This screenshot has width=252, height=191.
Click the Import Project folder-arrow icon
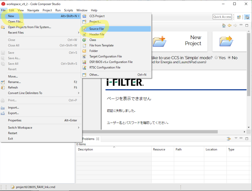226,41
